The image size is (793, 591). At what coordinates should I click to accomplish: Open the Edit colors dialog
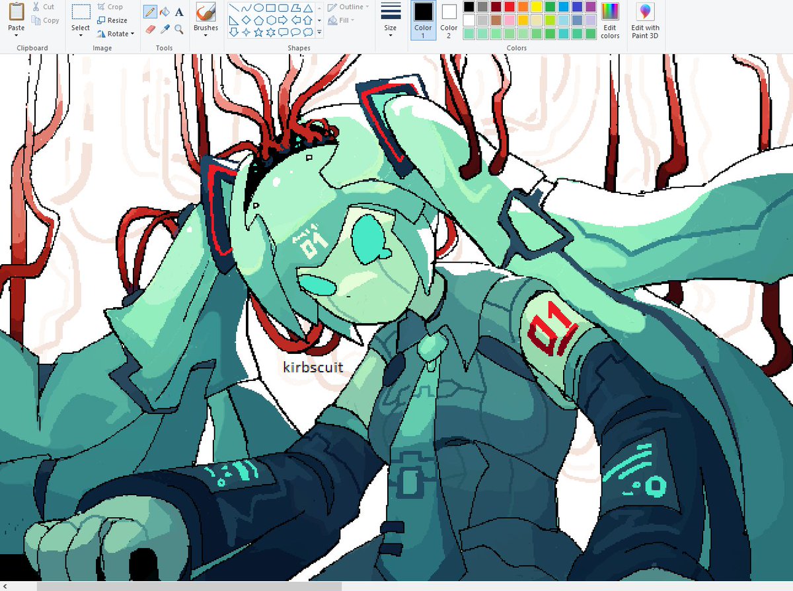[x=610, y=20]
